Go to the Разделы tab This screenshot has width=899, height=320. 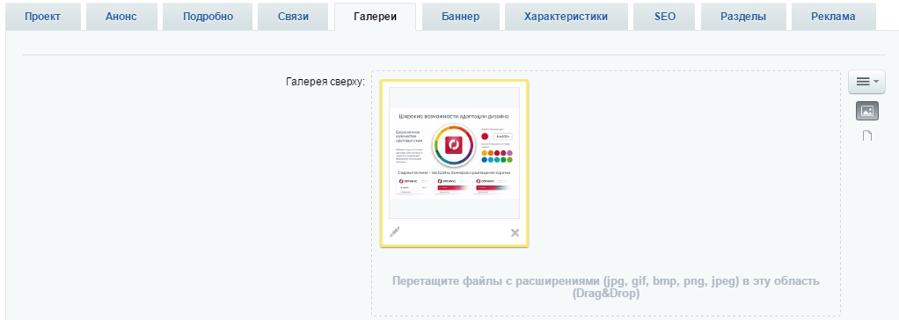tap(743, 17)
